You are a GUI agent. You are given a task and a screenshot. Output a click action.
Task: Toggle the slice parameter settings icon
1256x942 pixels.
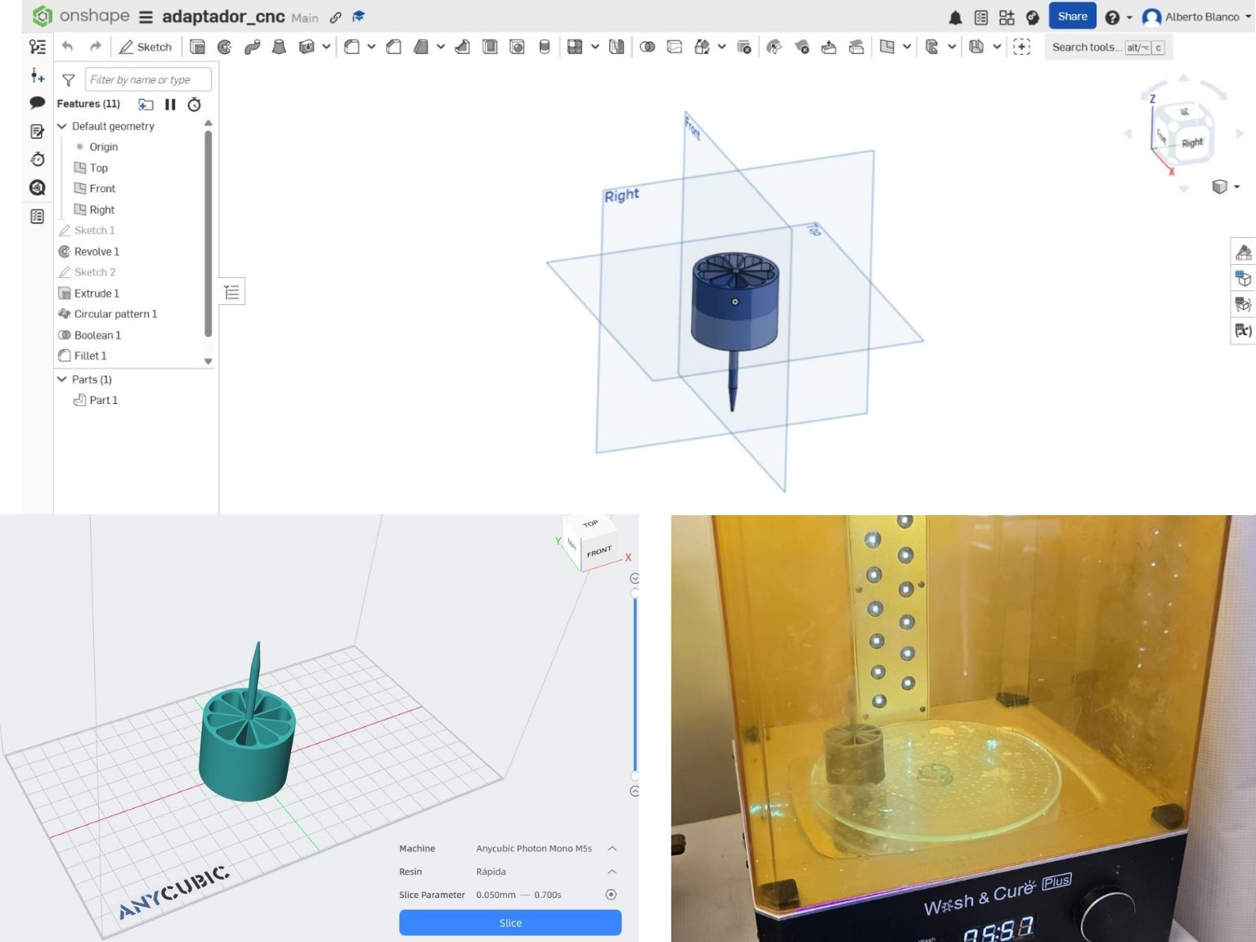coord(611,895)
